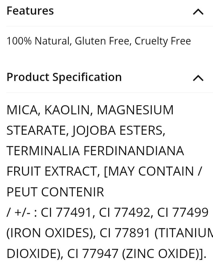213x271 pixels.
Task: Select the word MICA in ingredients
Action: tap(22, 110)
